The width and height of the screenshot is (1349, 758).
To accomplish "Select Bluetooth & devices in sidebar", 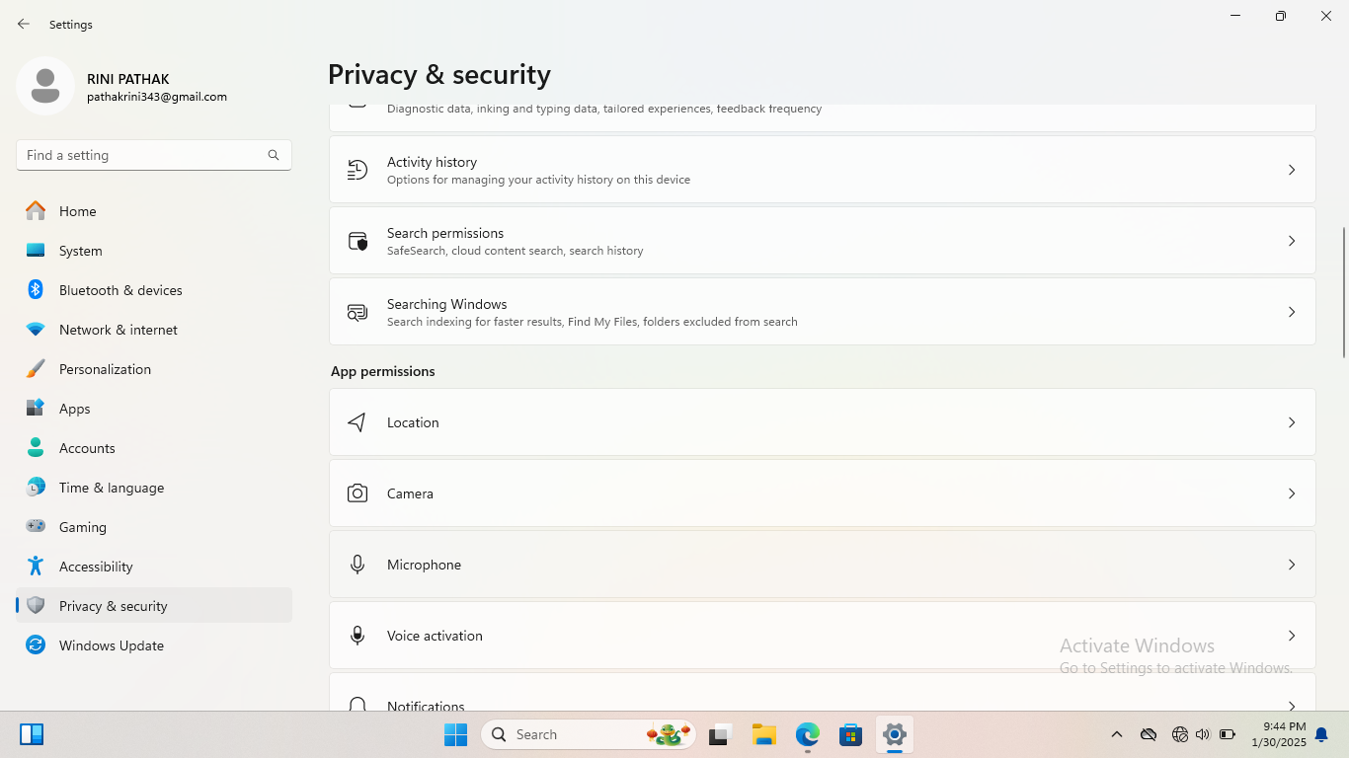I will point(119,290).
